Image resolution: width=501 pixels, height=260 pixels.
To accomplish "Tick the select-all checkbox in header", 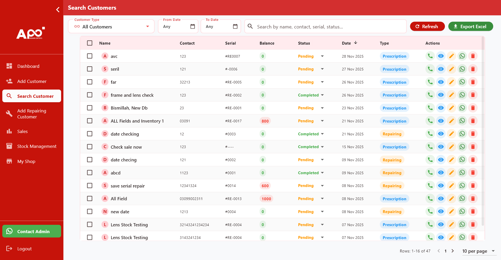I will point(90,43).
